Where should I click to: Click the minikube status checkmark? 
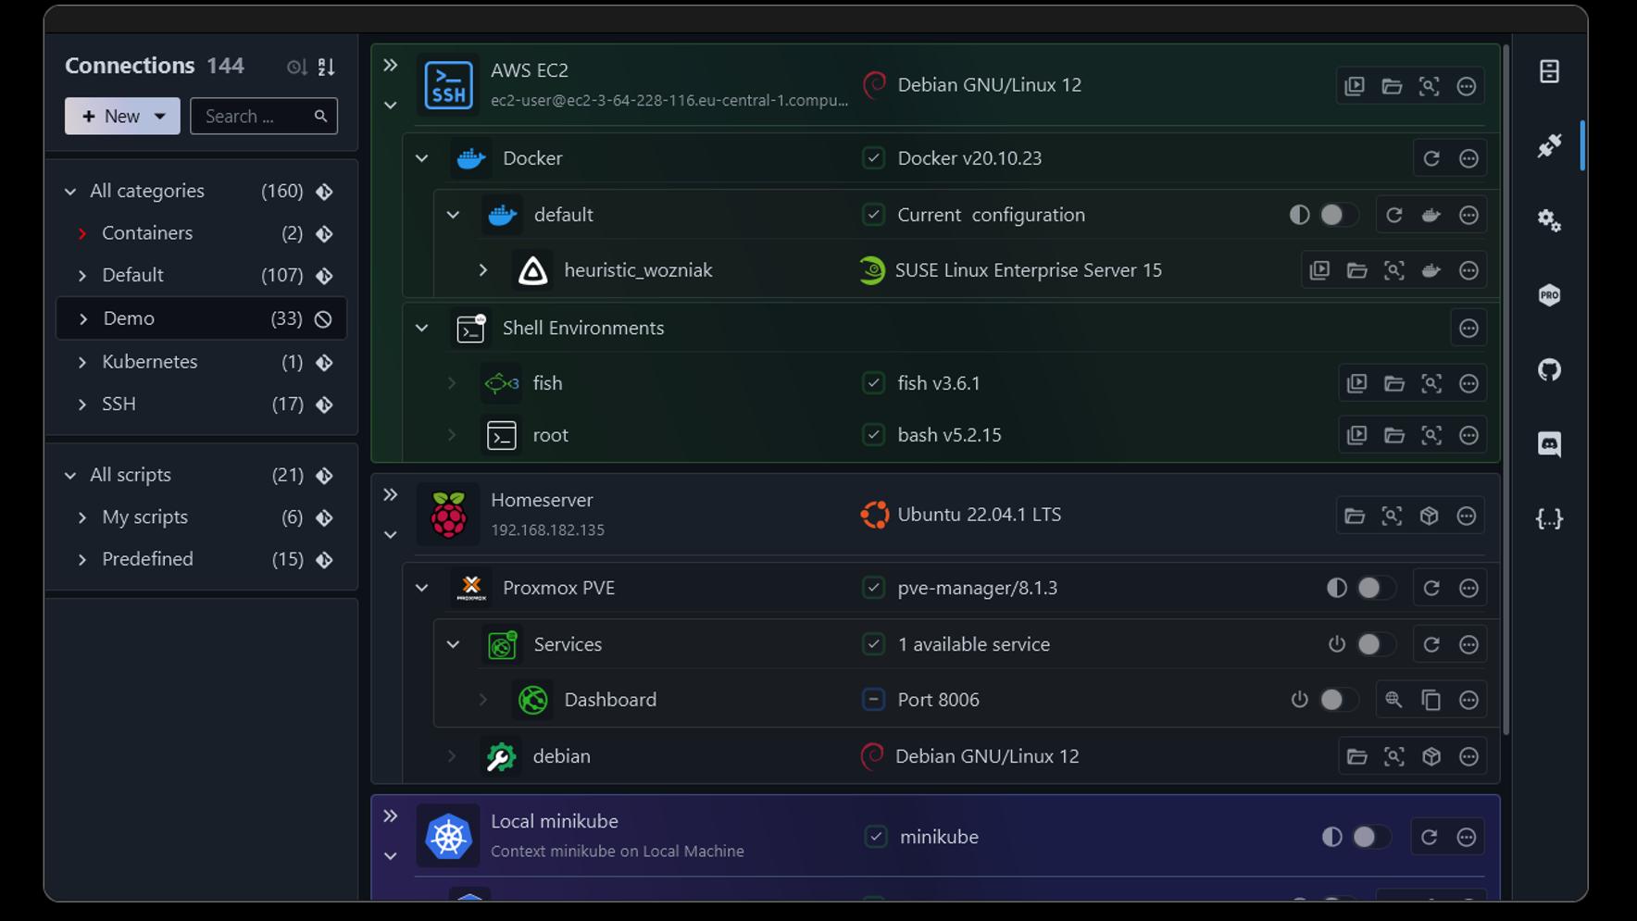click(875, 837)
